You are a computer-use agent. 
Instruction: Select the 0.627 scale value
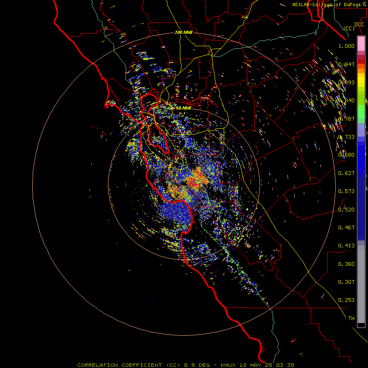346,173
